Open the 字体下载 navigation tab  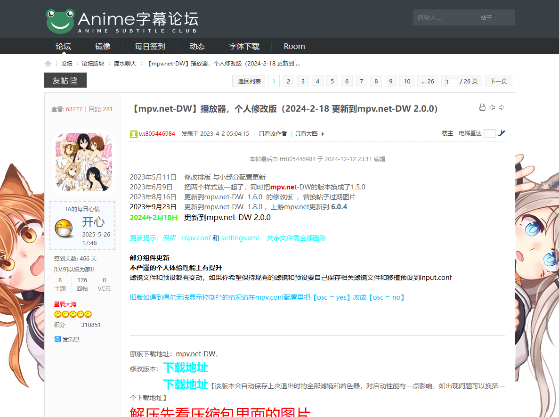244,46
